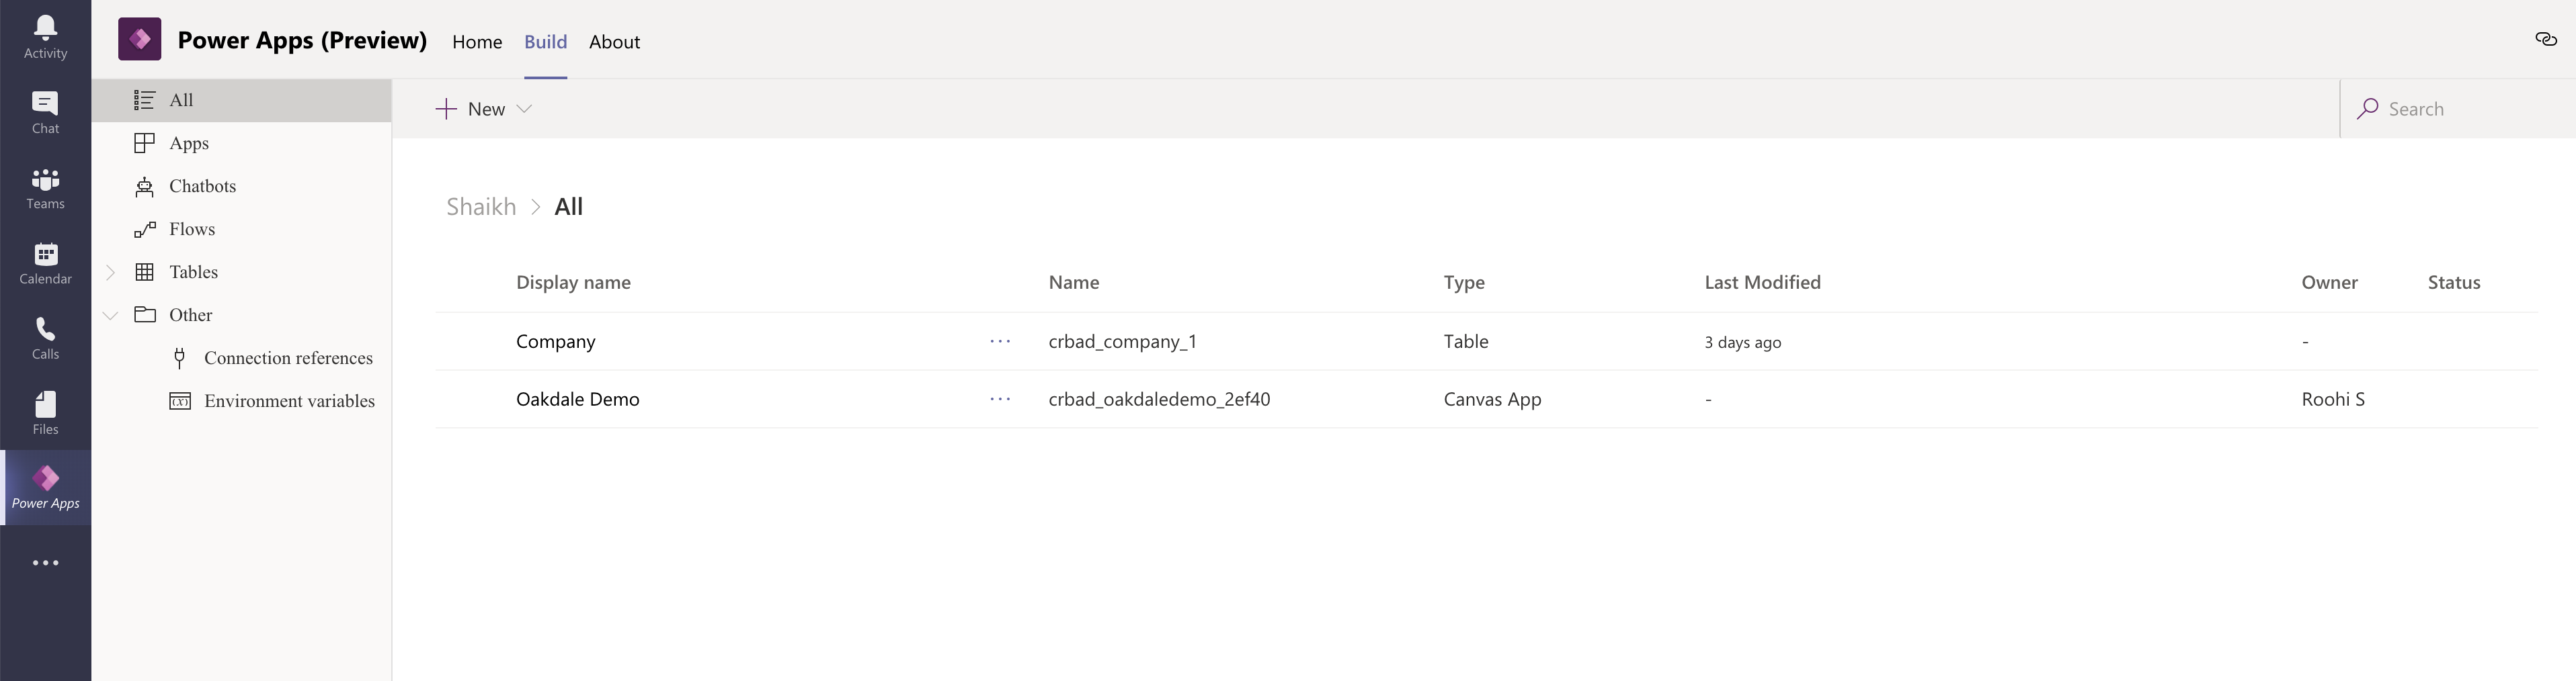Open more options for Company row
Viewport: 2576px width, 681px height.
pyautogui.click(x=1000, y=341)
